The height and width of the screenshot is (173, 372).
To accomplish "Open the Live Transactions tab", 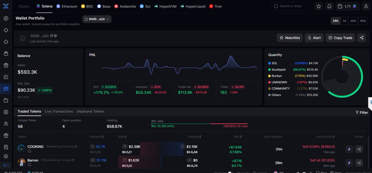I will pyautogui.click(x=59, y=111).
